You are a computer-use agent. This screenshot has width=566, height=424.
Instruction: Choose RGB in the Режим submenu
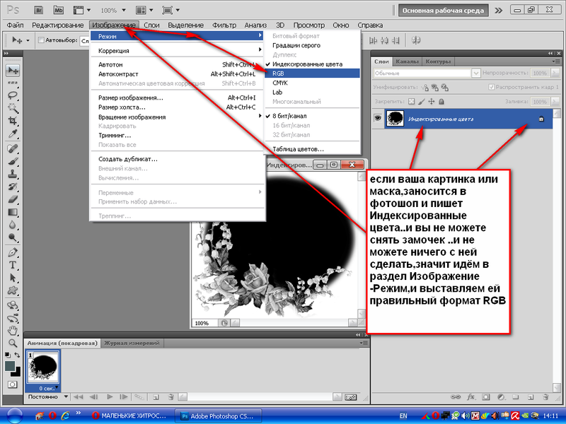click(312, 73)
